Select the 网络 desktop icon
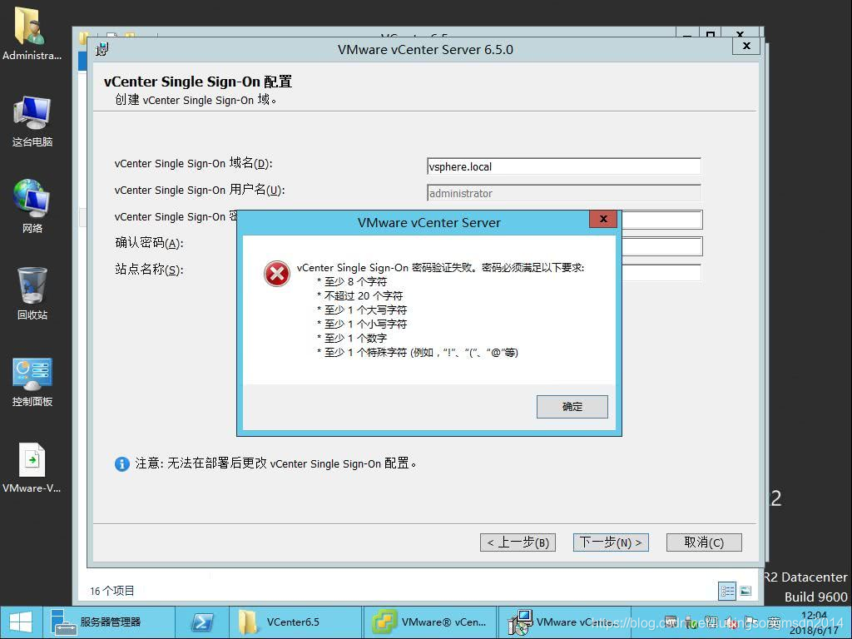This screenshot has height=639, width=852. (32, 206)
